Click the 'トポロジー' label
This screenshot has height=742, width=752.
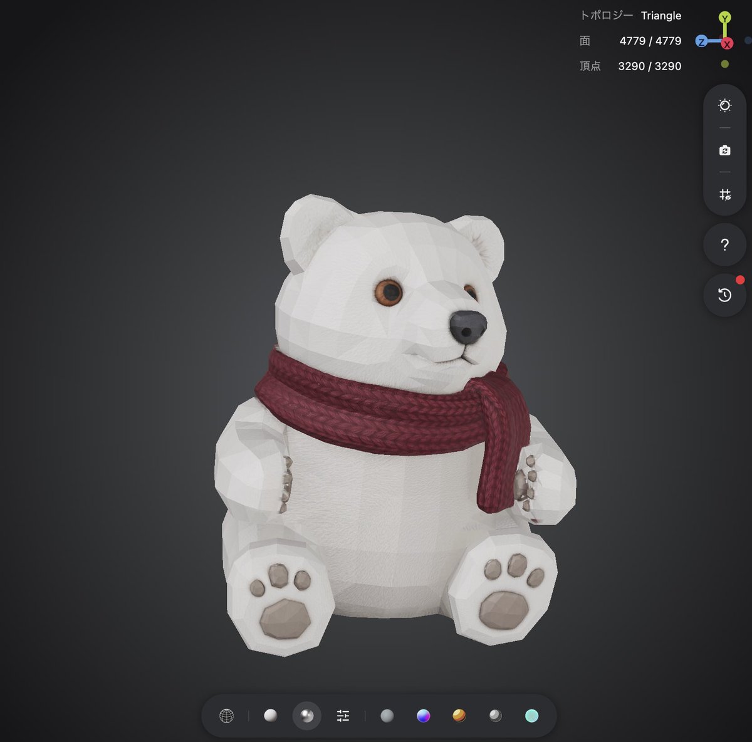click(x=606, y=16)
